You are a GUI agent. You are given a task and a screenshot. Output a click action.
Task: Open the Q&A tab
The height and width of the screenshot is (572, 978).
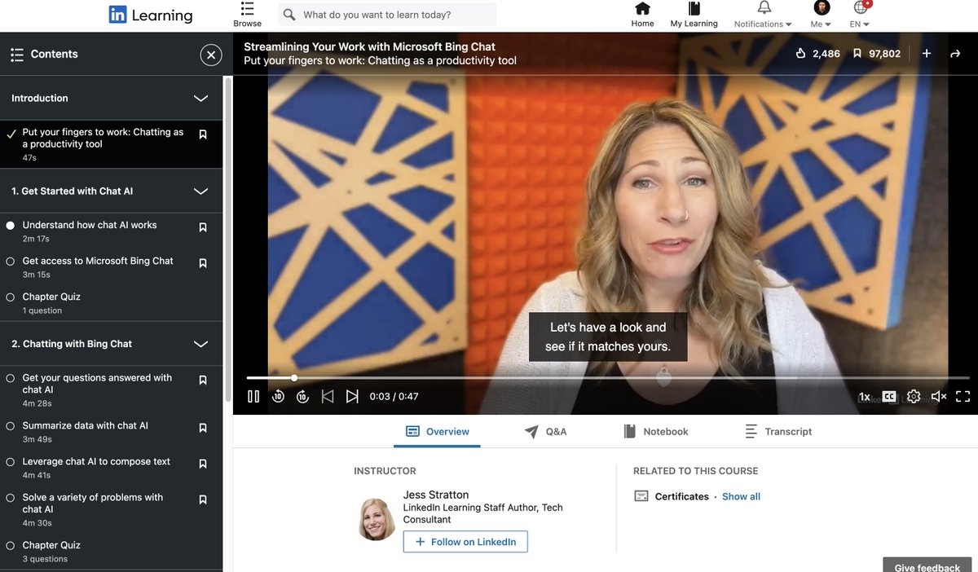coord(545,432)
